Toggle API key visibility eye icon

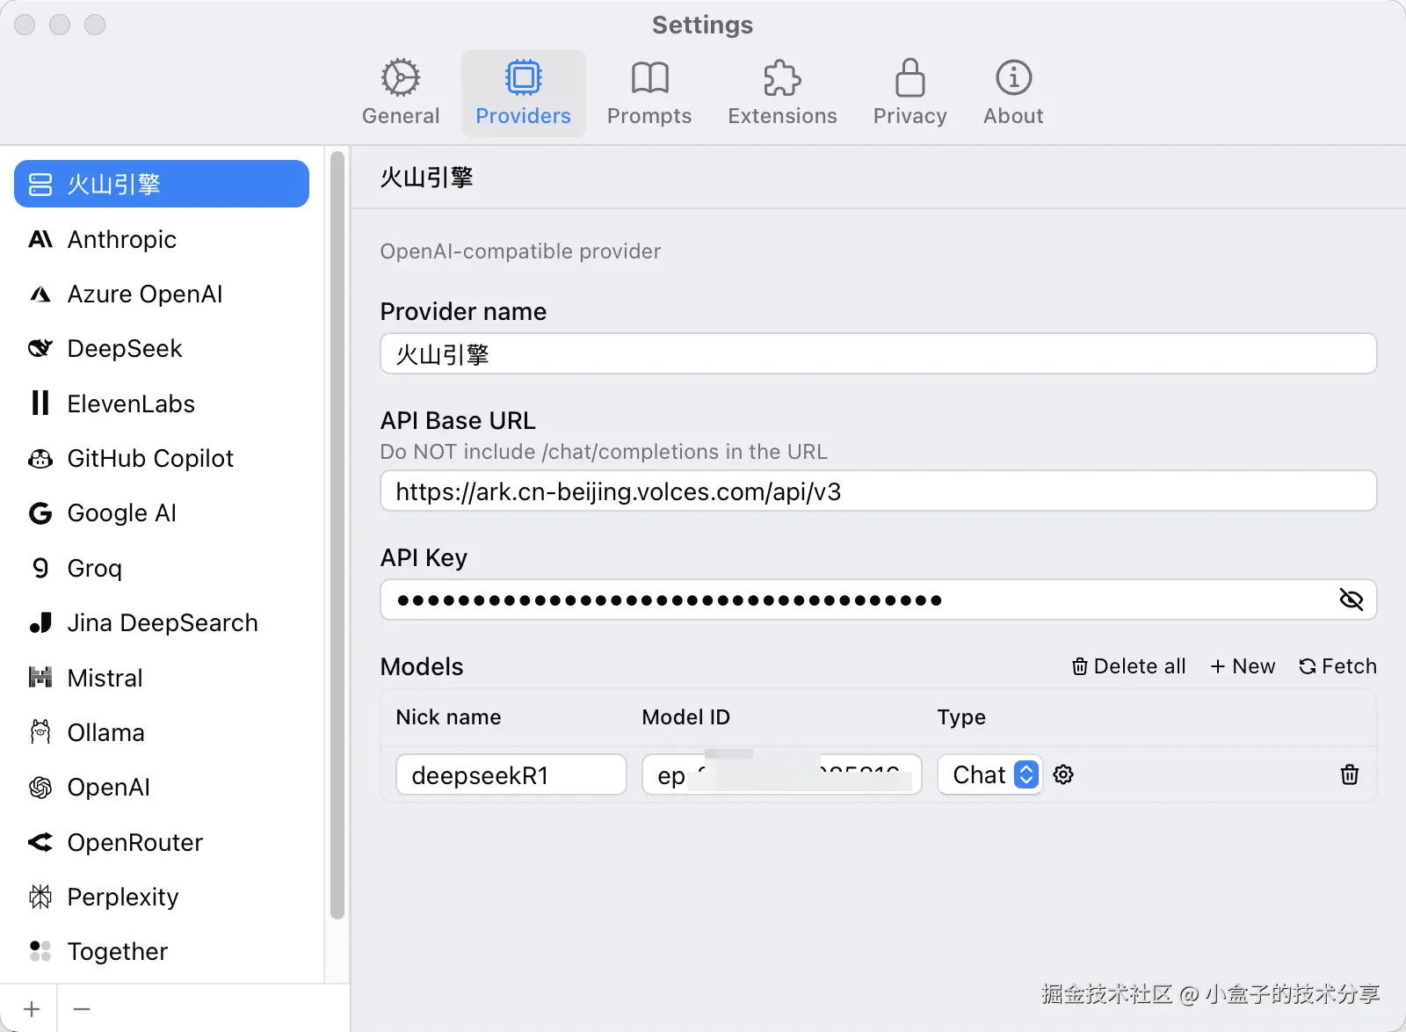coord(1352,600)
